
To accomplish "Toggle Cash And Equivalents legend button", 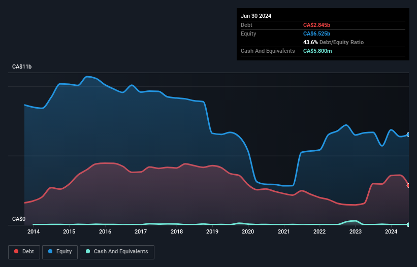I will 117,252.
